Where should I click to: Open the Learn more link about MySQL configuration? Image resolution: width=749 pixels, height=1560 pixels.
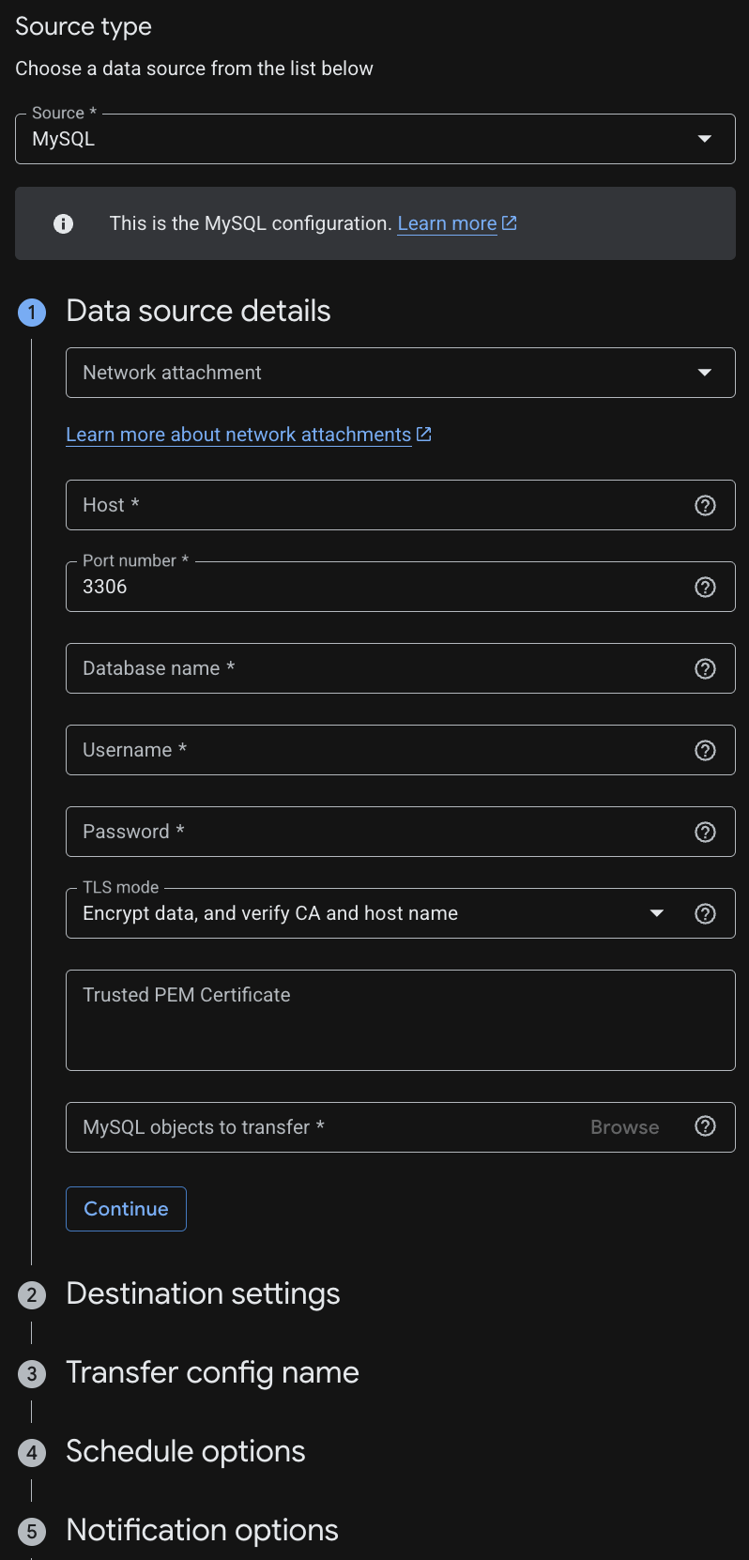[x=448, y=223]
